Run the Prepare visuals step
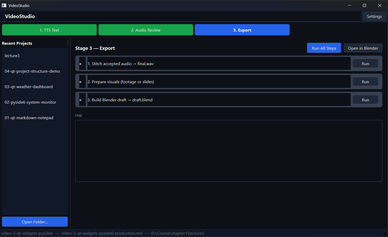Image resolution: width=388 pixels, height=237 pixels. [x=365, y=81]
